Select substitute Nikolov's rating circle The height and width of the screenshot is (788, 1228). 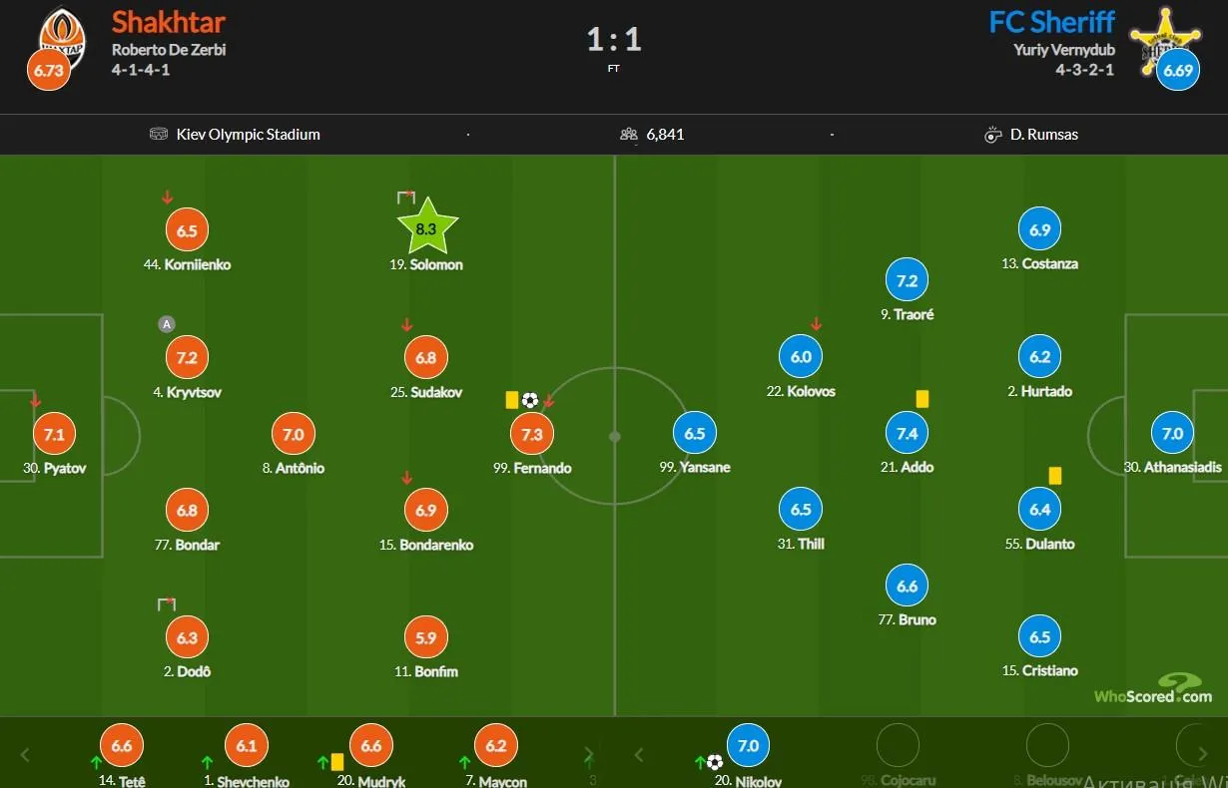pyautogui.click(x=748, y=745)
